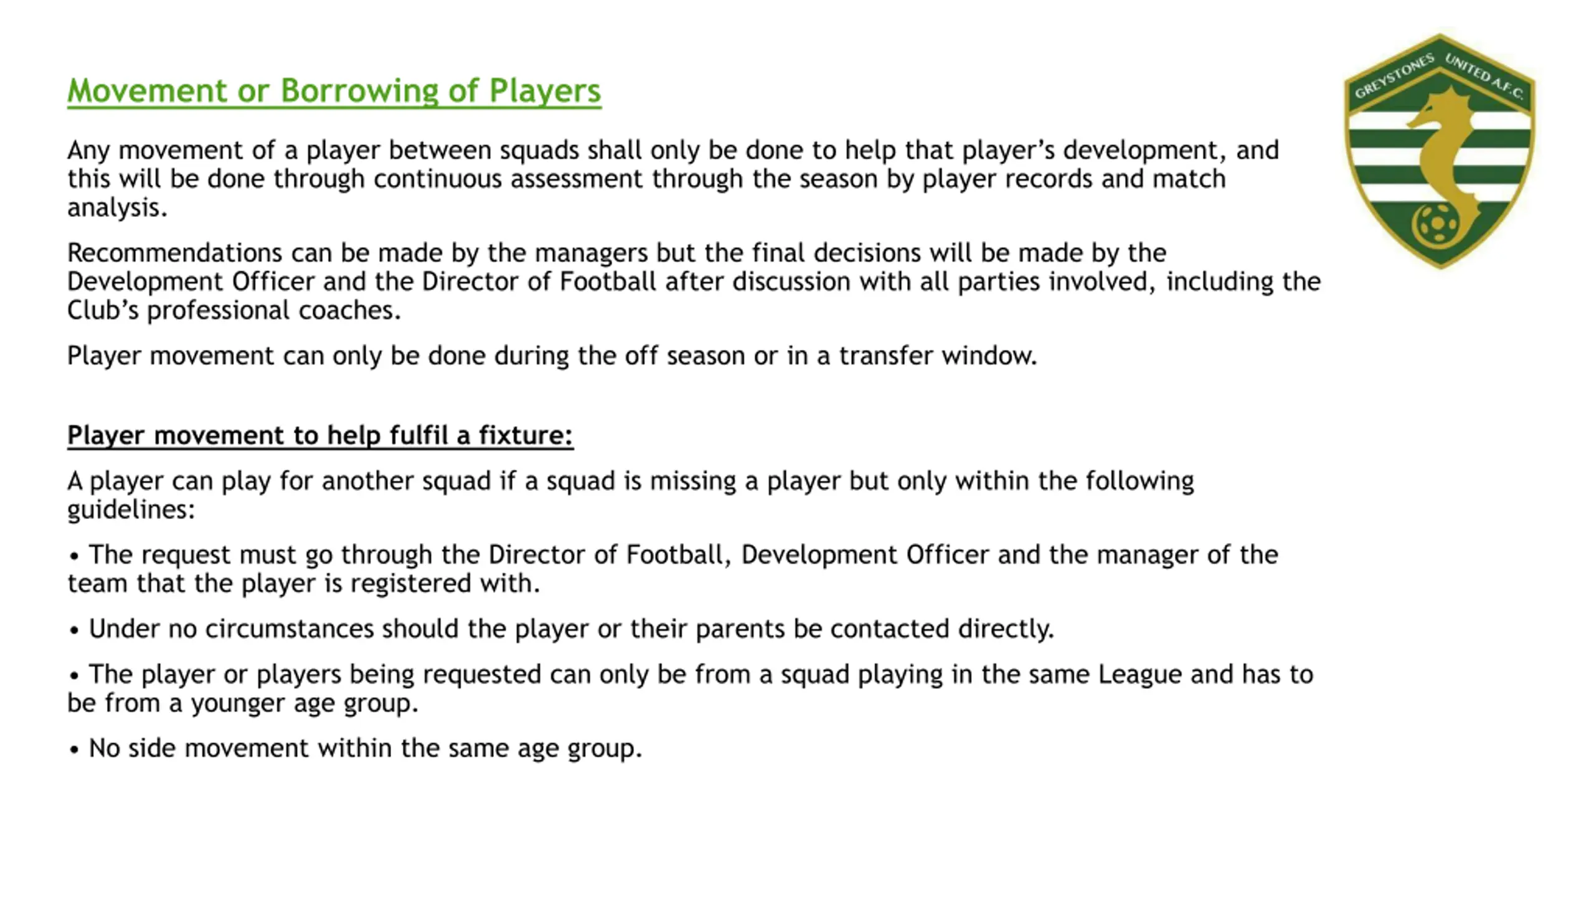The height and width of the screenshot is (897, 1594).
Task: Click the paragraph starting 'Recommendations can be made'
Action: (694, 282)
